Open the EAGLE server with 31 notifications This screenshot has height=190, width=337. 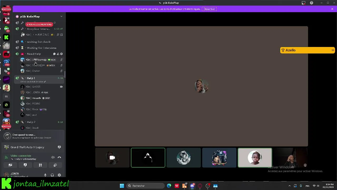(x=6, y=29)
